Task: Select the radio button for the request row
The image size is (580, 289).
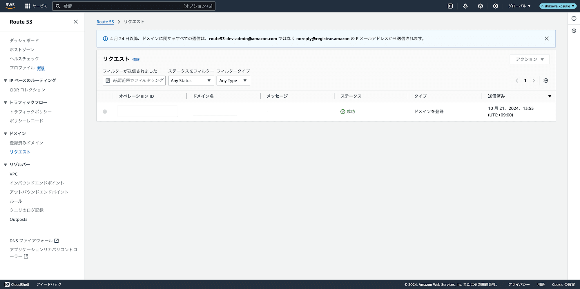Action: click(105, 111)
